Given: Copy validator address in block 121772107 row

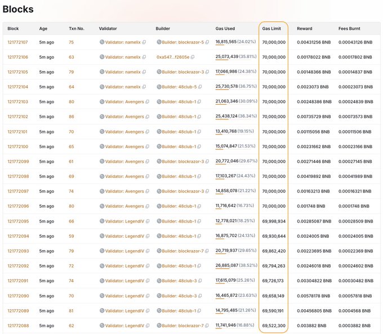Looking at the screenshot, I should (144, 42).
